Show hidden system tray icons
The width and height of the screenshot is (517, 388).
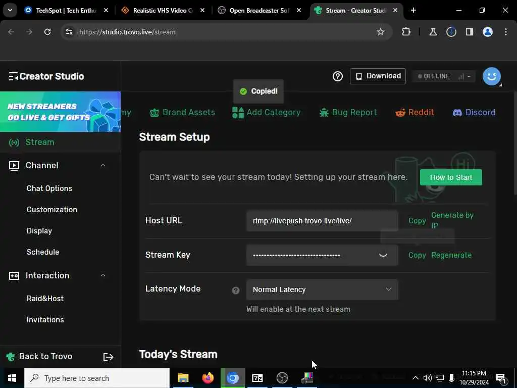click(416, 378)
